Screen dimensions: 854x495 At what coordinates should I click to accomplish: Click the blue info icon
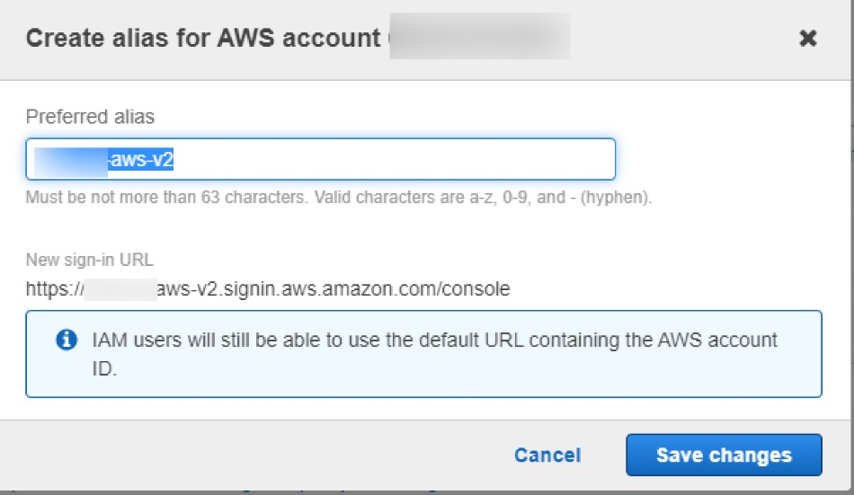pos(67,340)
